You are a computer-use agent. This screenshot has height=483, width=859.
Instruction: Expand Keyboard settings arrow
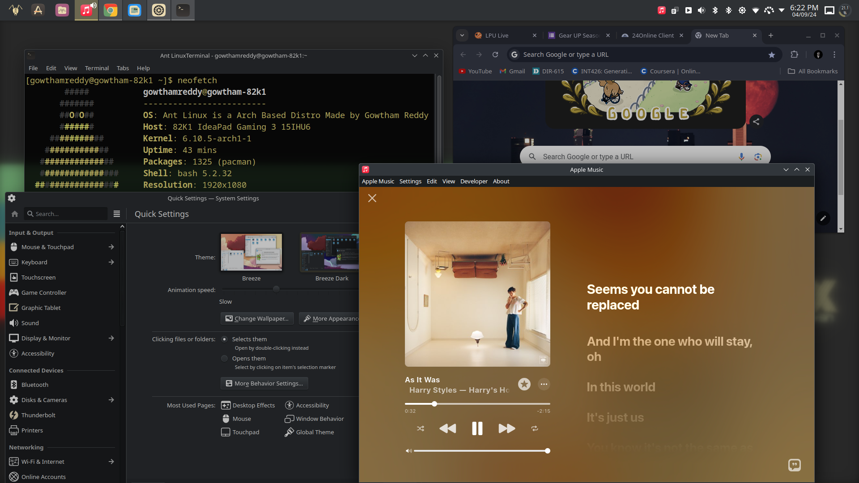[x=111, y=262]
